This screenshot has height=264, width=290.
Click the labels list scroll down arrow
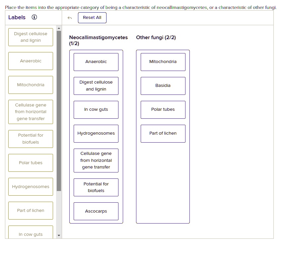(x=59, y=235)
